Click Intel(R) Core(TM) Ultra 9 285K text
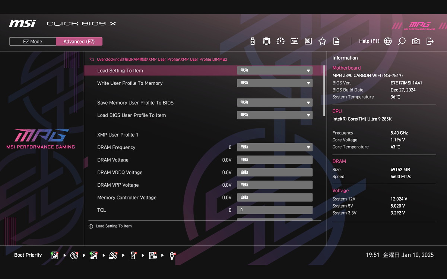447x279 pixels. [x=362, y=119]
